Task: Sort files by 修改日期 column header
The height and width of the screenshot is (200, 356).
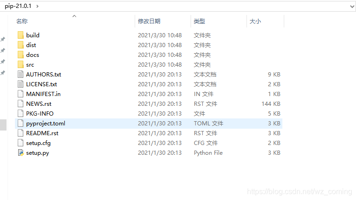Action: click(149, 21)
